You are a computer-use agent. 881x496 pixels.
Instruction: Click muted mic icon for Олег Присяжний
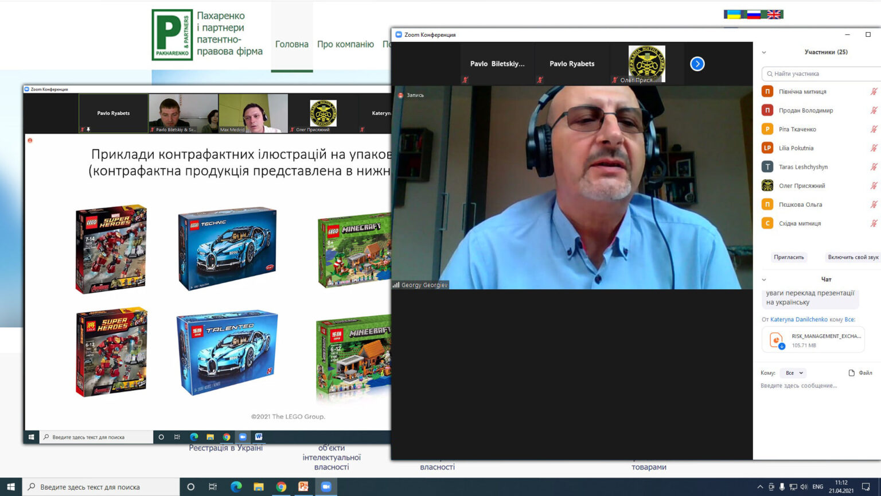point(874,185)
